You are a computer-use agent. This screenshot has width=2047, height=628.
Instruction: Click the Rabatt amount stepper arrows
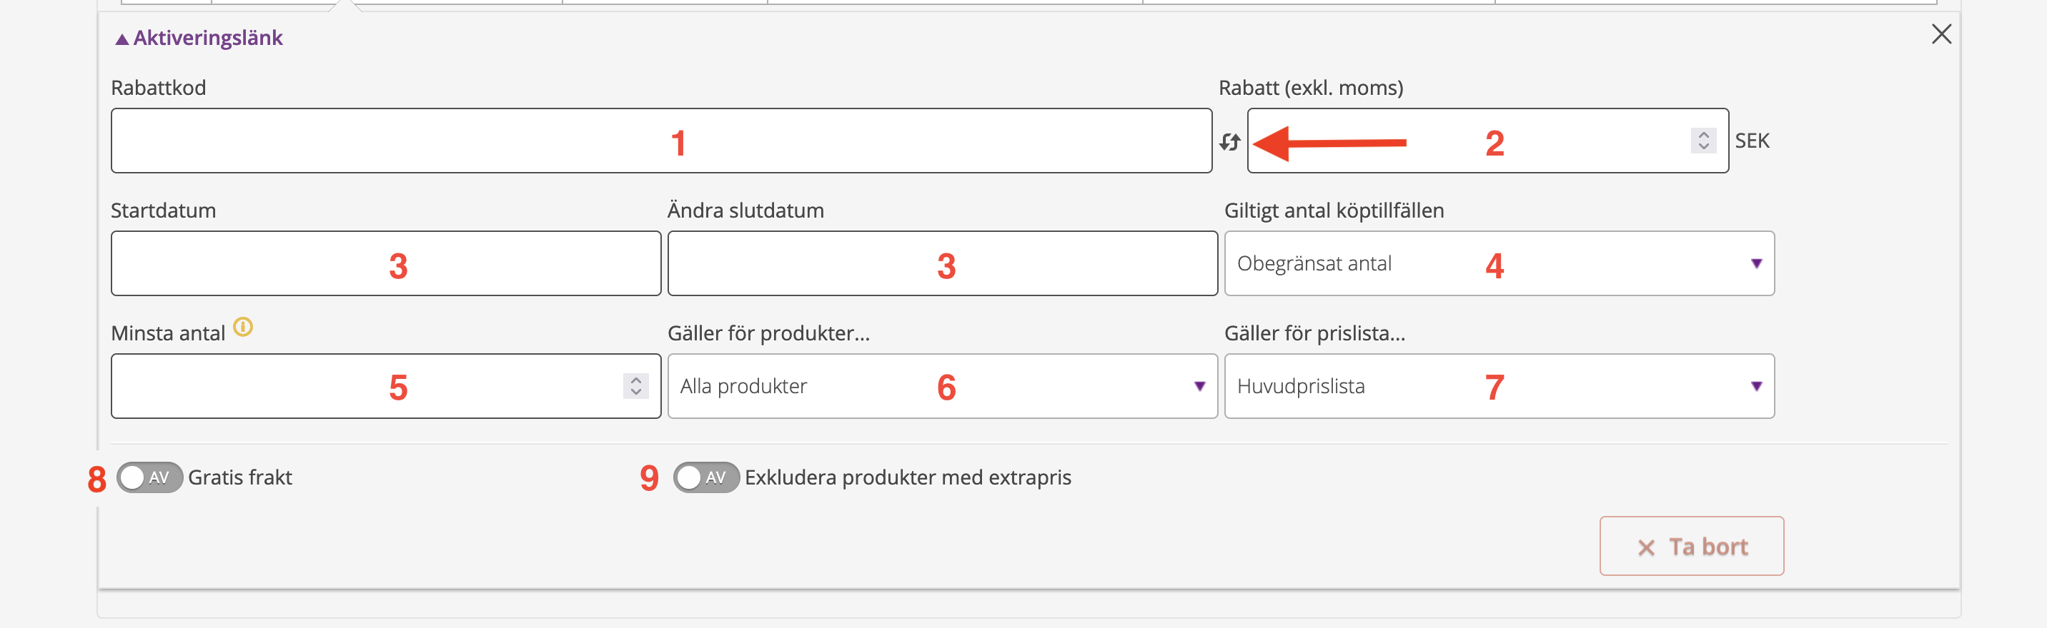pyautogui.click(x=1703, y=141)
